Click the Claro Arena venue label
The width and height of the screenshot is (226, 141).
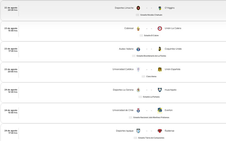[x=151, y=77]
